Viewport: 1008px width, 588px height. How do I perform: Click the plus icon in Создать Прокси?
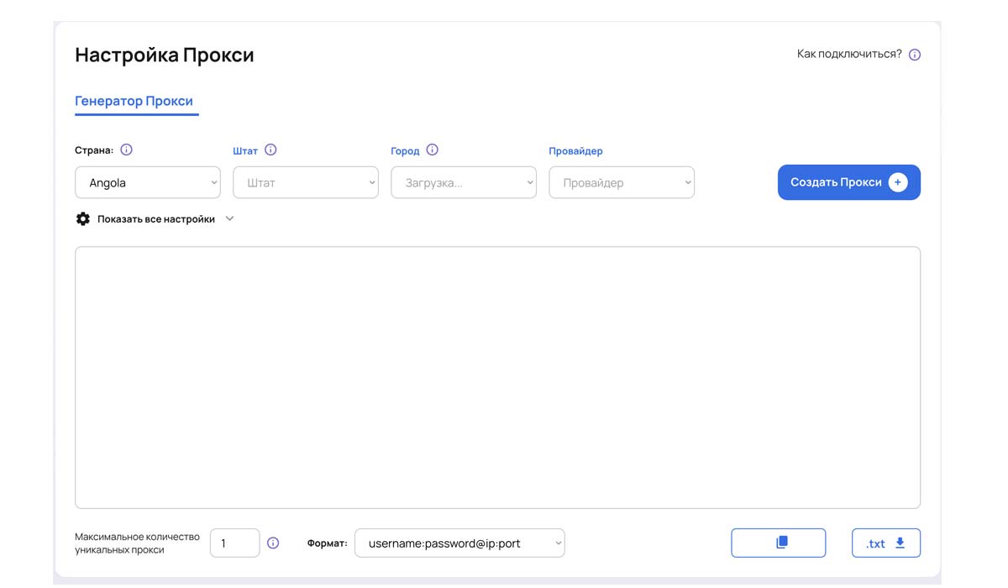(897, 182)
